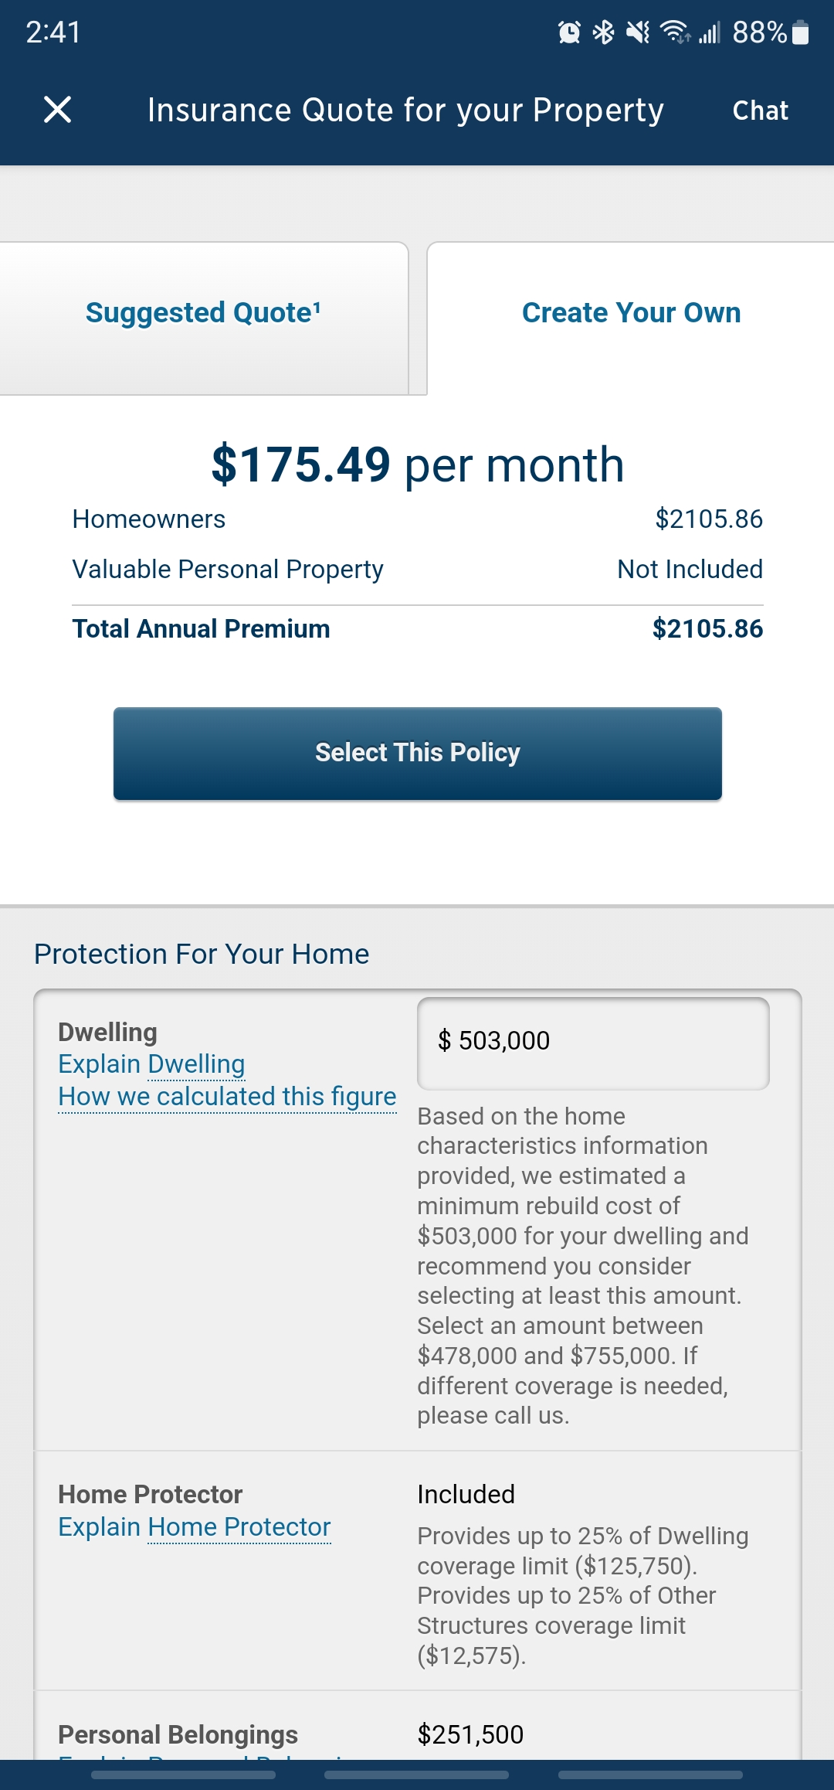Tap the battery icon in status bar
Viewport: 834px width, 1790px height.
(x=801, y=32)
